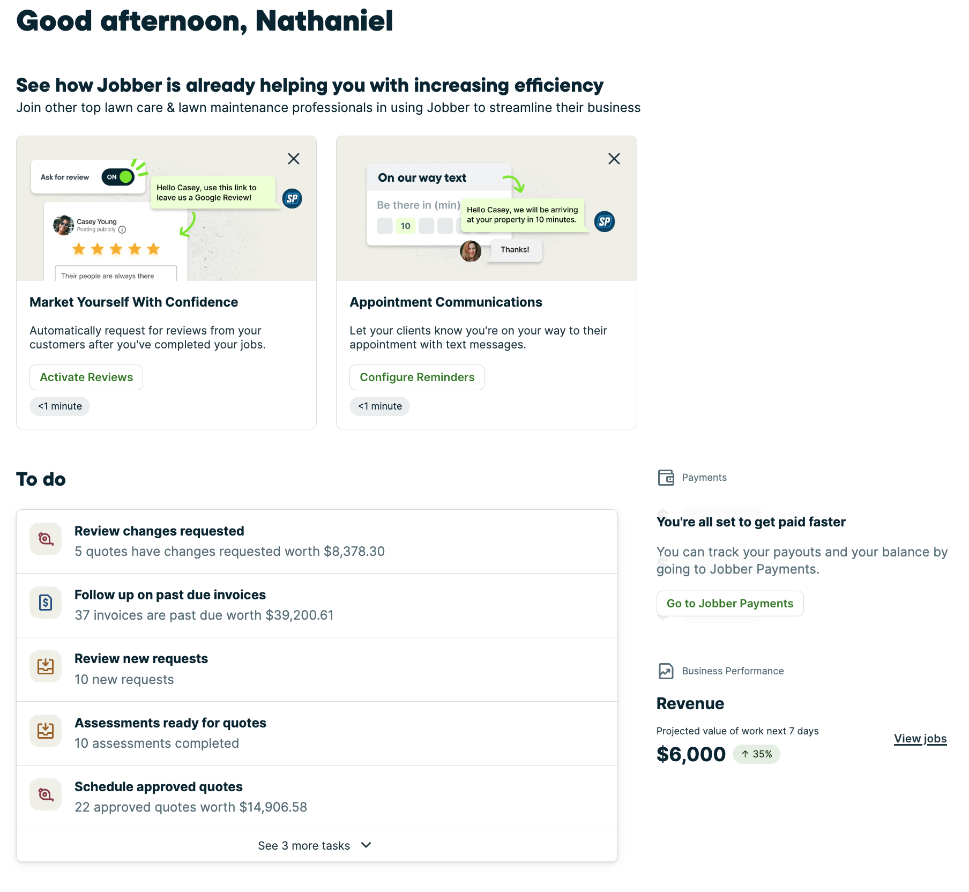This screenshot has height=892, width=969.
Task: Click the five-star rating in the review preview
Action: 116,249
